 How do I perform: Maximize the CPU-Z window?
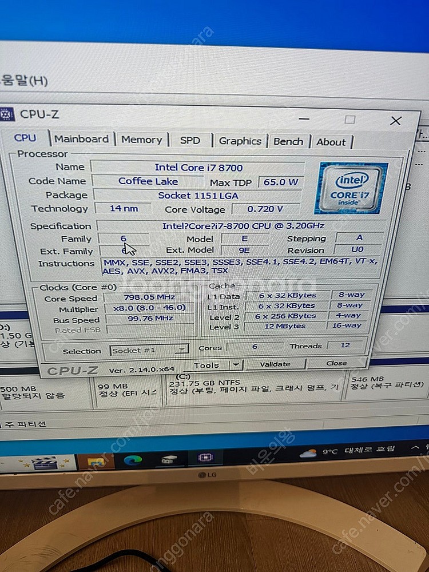[x=349, y=120]
